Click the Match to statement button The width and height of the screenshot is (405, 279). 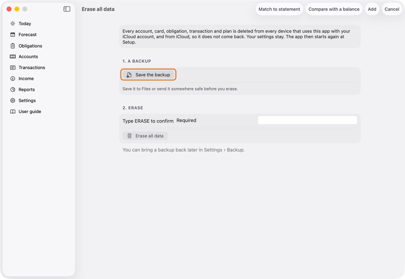click(279, 9)
